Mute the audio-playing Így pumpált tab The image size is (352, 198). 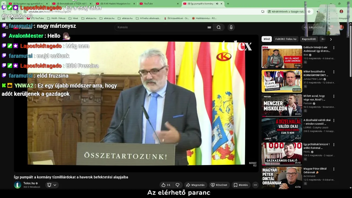(x=217, y=4)
